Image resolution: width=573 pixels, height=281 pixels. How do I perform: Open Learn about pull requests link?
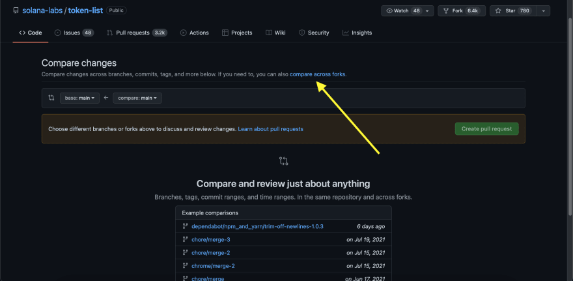point(270,129)
